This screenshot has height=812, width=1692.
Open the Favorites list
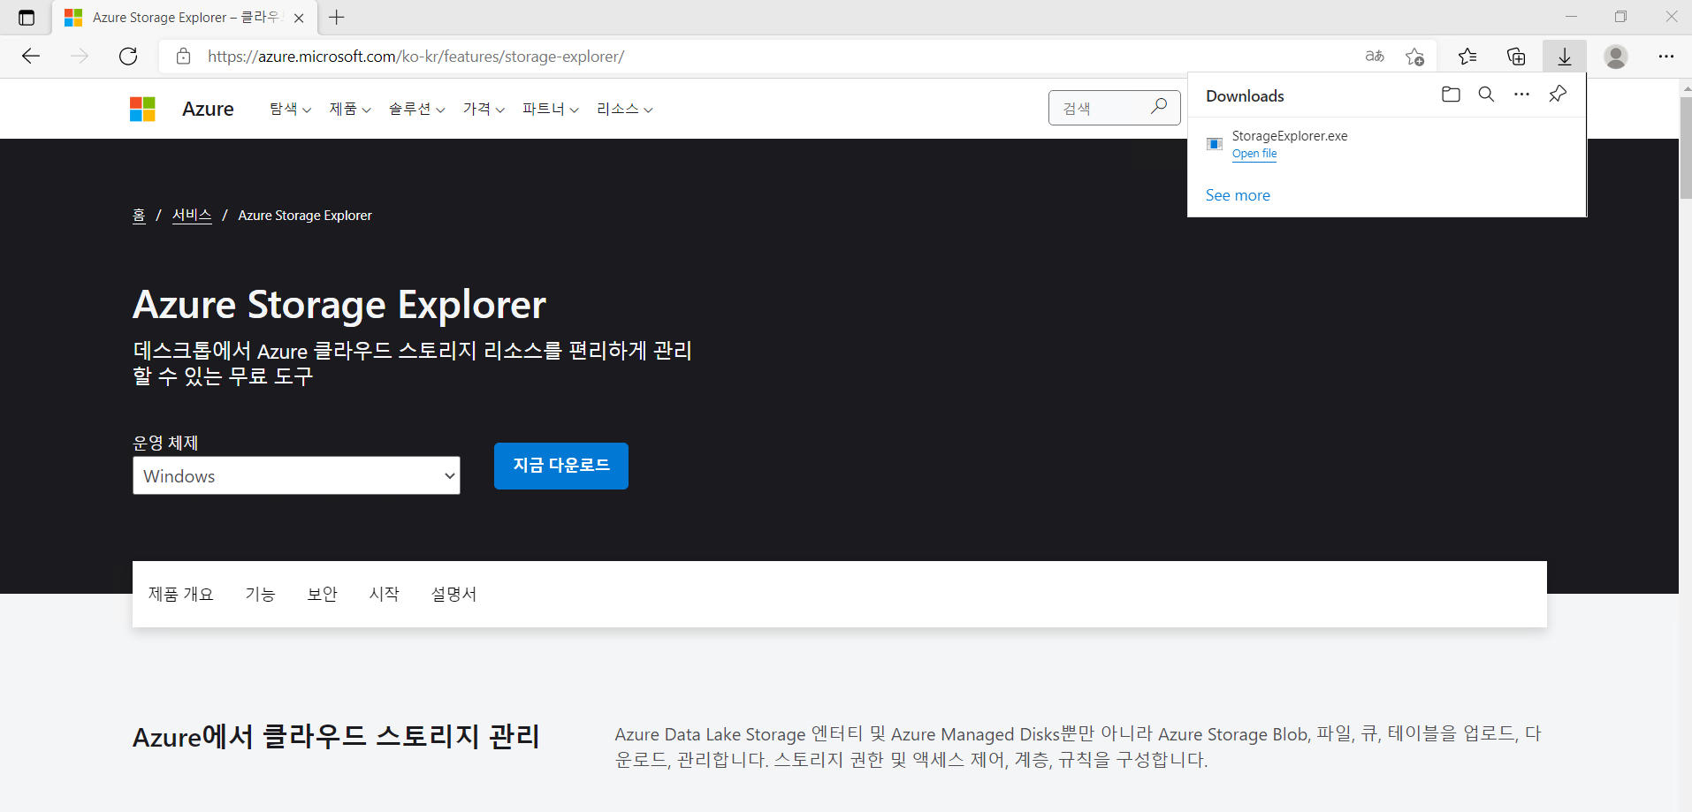click(x=1467, y=57)
